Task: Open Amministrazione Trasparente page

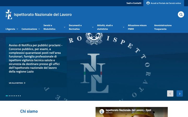Action: click(163, 27)
